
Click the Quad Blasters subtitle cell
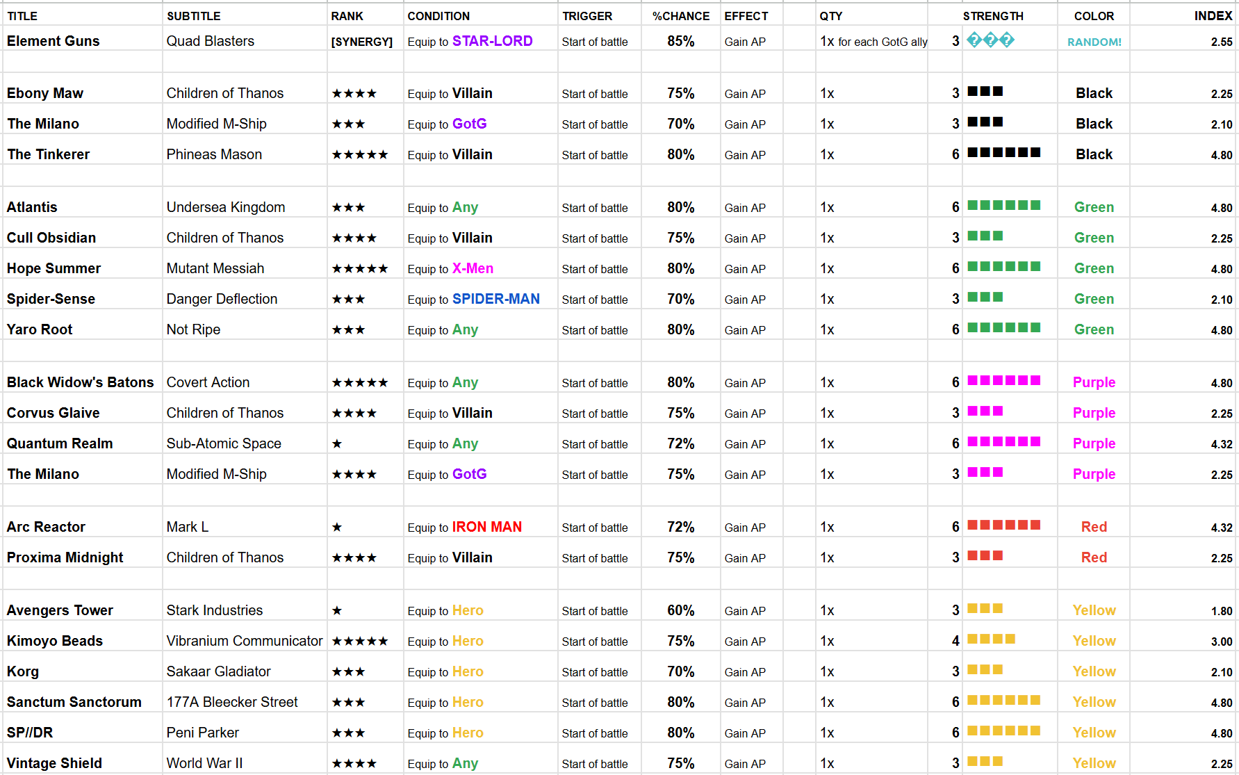click(x=211, y=41)
